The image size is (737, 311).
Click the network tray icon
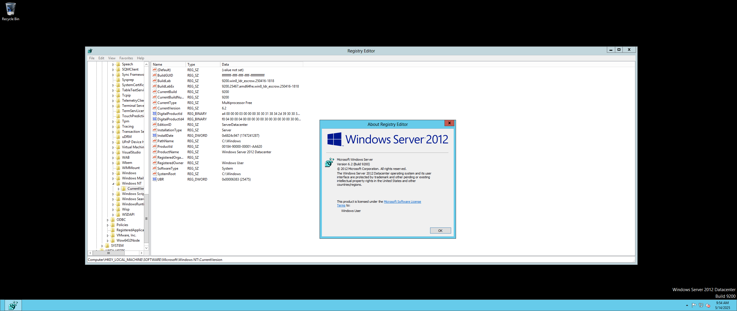pos(701,305)
